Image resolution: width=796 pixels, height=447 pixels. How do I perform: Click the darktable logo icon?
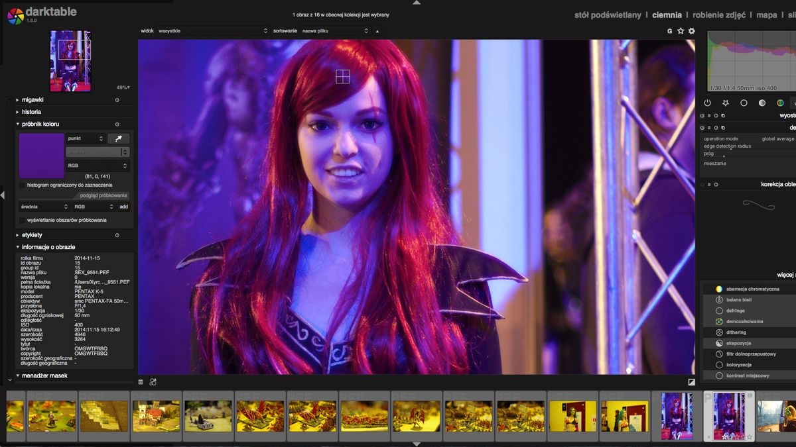[15, 15]
